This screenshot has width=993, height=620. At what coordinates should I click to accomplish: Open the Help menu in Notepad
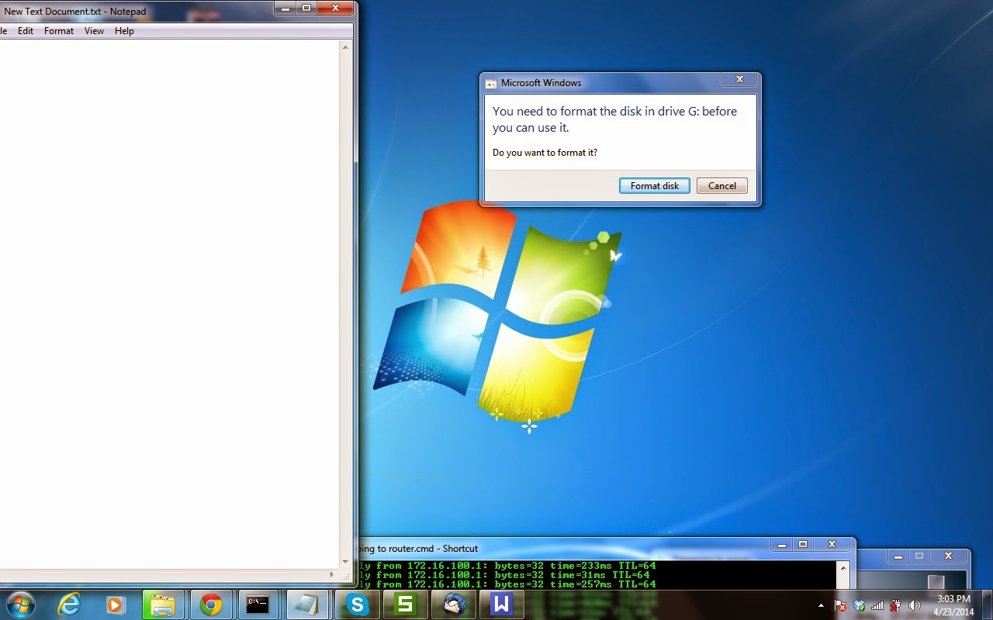pos(124,31)
